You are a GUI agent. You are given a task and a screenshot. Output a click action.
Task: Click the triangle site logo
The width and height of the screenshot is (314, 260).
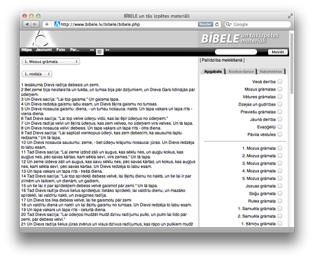41,38
